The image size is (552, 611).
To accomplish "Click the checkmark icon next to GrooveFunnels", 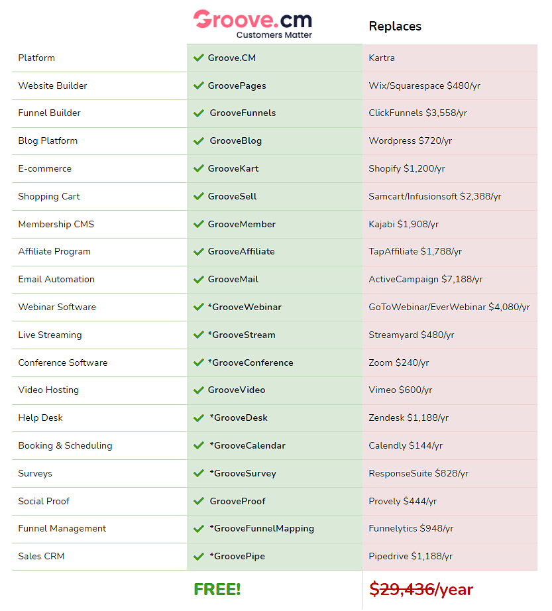I will click(x=198, y=113).
